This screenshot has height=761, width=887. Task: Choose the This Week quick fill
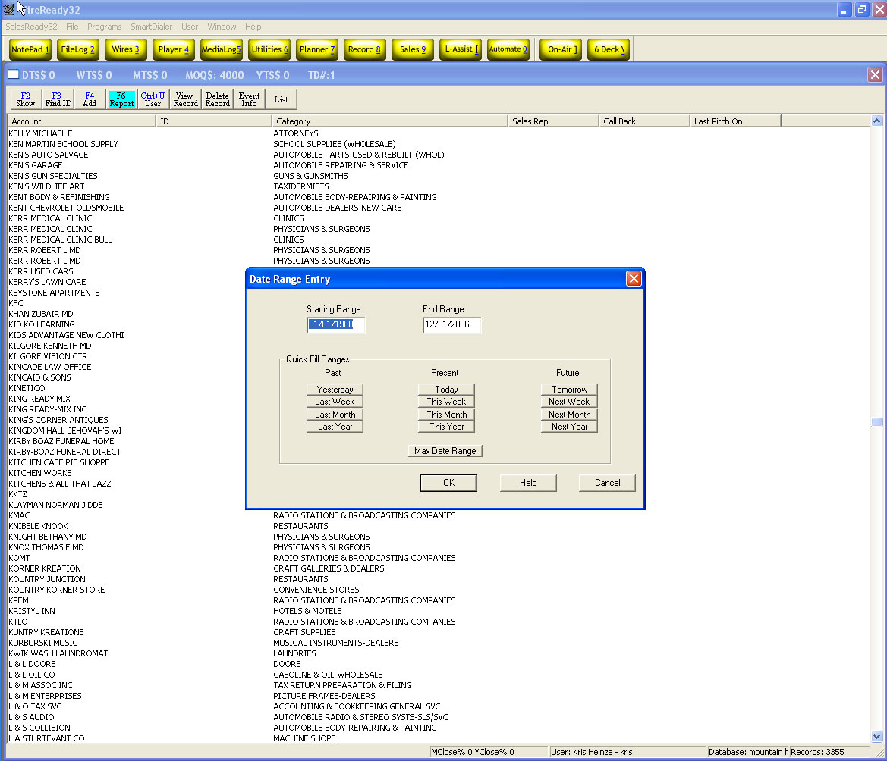pos(446,402)
